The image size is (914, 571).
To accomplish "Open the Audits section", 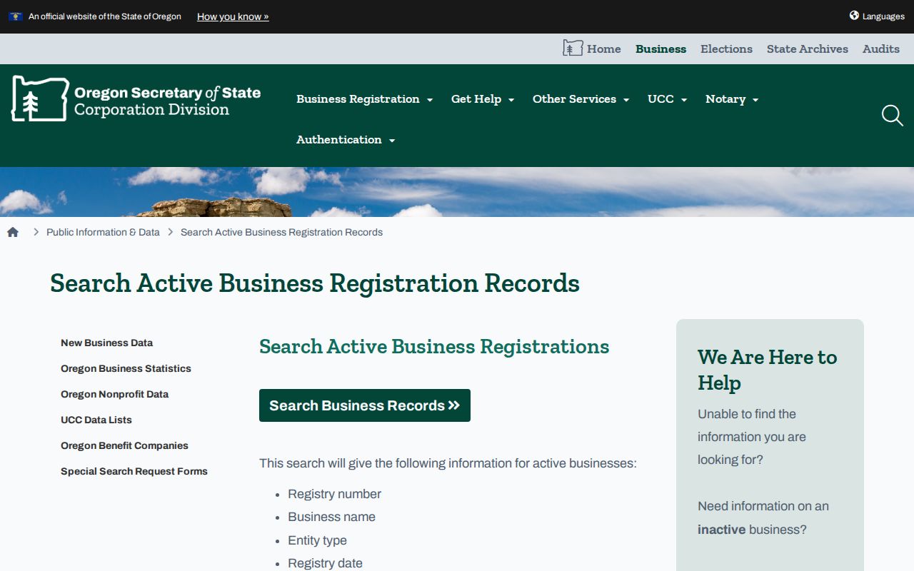I will tap(881, 49).
